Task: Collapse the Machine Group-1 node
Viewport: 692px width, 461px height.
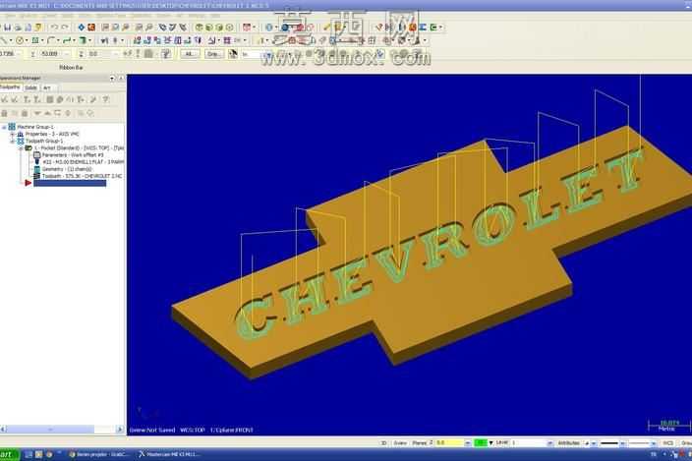Action: tap(4, 127)
